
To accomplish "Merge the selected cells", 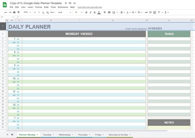I will (x=114, y=13).
